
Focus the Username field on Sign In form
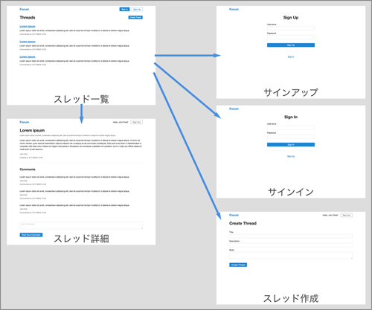point(291,128)
